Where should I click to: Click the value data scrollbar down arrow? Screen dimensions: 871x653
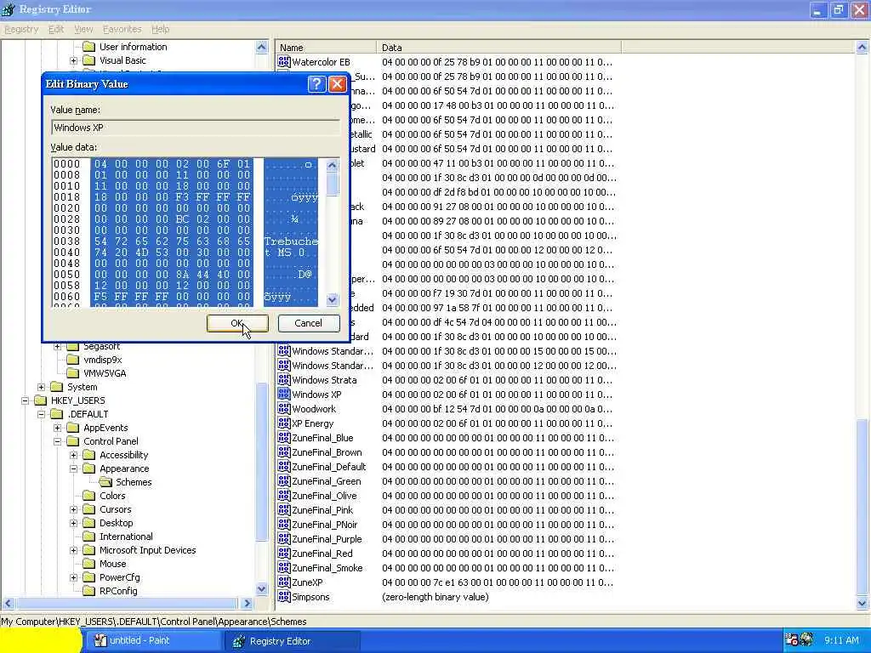[x=333, y=300]
